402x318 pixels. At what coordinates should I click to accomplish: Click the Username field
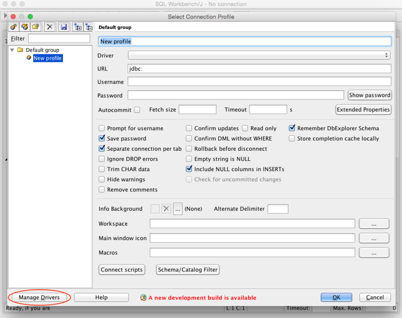tap(259, 82)
